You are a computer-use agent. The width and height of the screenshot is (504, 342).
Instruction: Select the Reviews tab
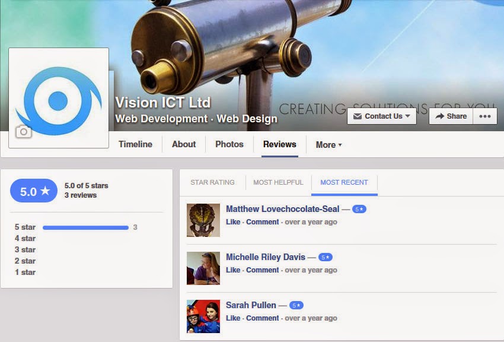point(280,144)
